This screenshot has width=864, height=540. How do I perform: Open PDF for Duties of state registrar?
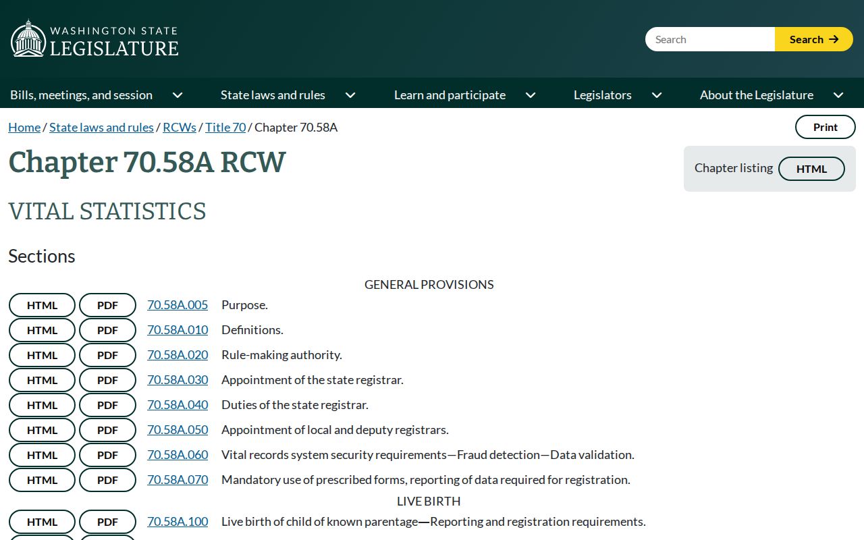[107, 405]
